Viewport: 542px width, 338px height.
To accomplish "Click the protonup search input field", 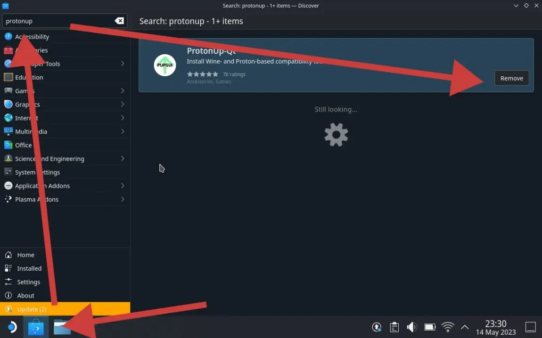I will pos(57,21).
